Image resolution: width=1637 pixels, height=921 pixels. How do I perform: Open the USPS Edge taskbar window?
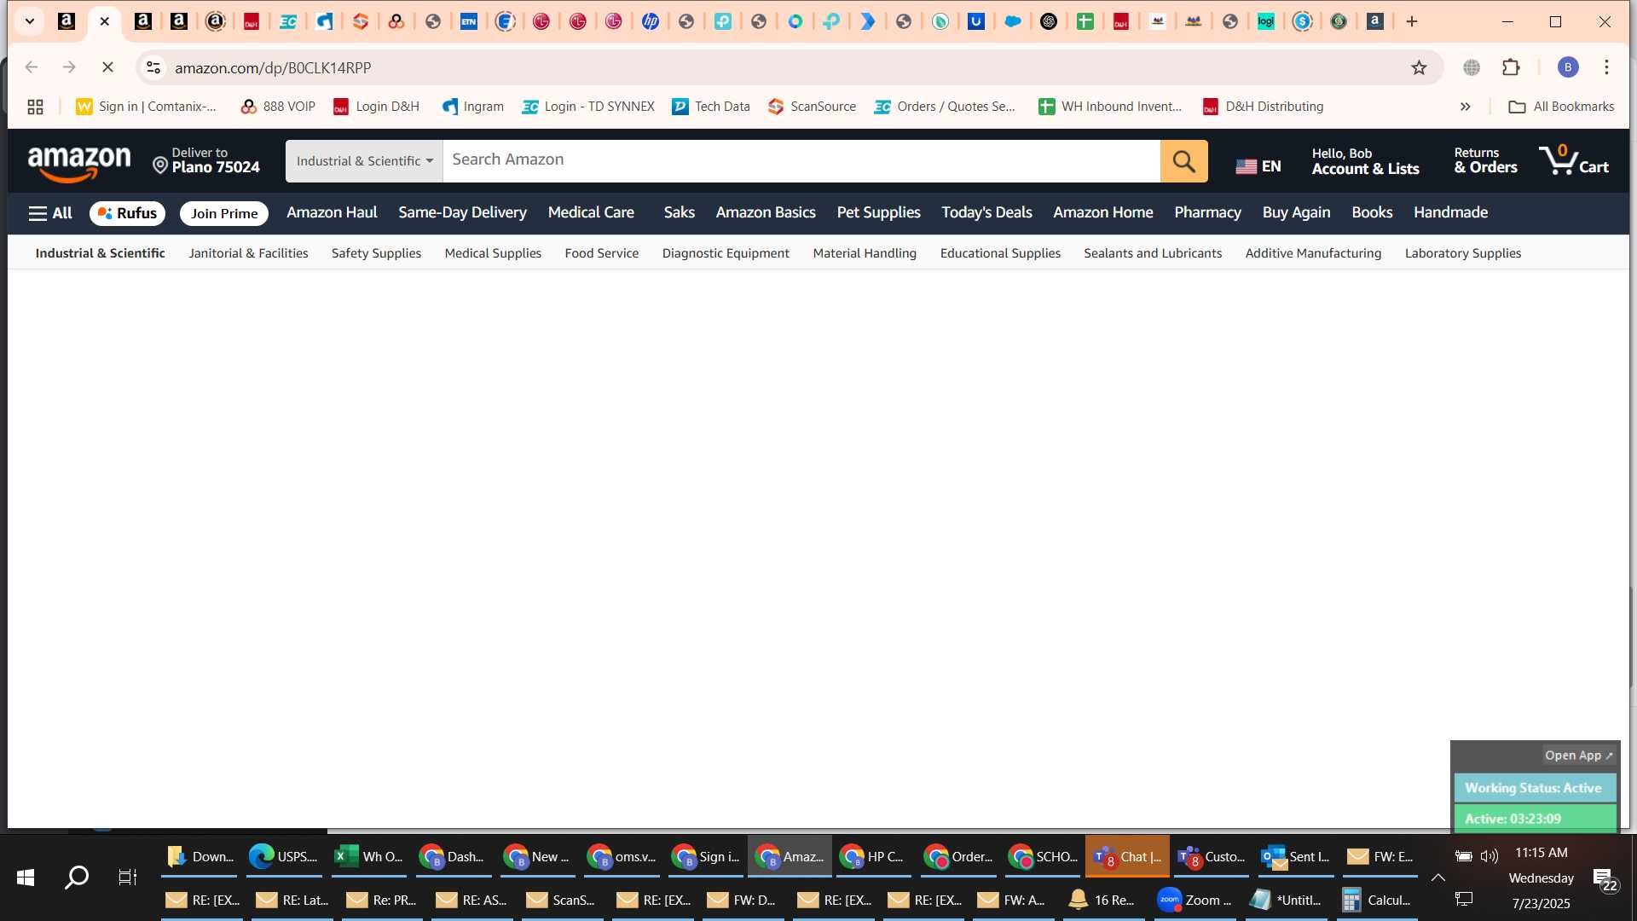[284, 856]
